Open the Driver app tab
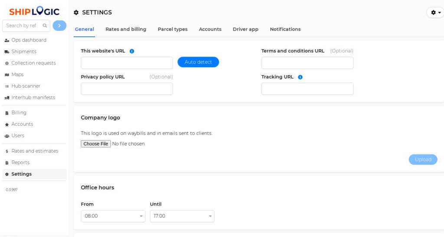The width and height of the screenshot is (444, 237). coord(245,29)
